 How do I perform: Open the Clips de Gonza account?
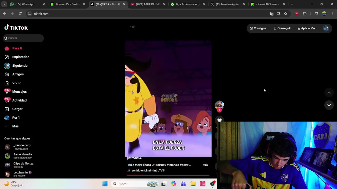pos(19,165)
